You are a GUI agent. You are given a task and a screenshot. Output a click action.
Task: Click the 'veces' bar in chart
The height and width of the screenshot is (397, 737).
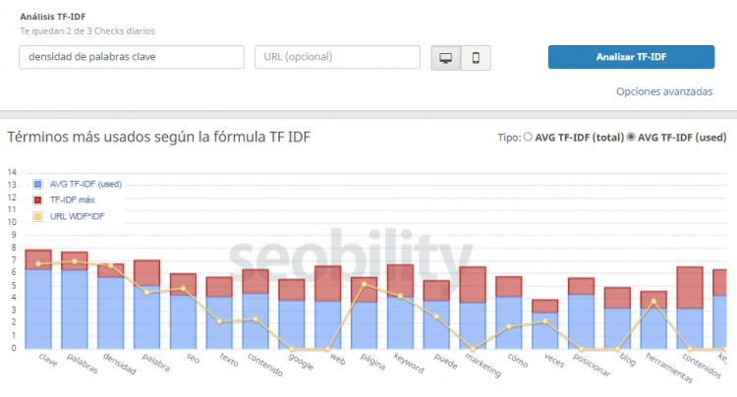click(544, 323)
